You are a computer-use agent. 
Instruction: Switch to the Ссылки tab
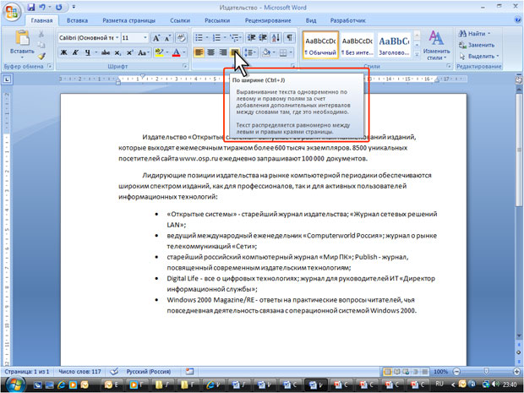180,20
